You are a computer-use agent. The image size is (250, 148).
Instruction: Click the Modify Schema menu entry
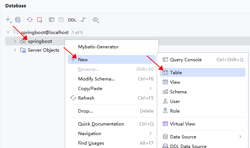pyautogui.click(x=96, y=79)
